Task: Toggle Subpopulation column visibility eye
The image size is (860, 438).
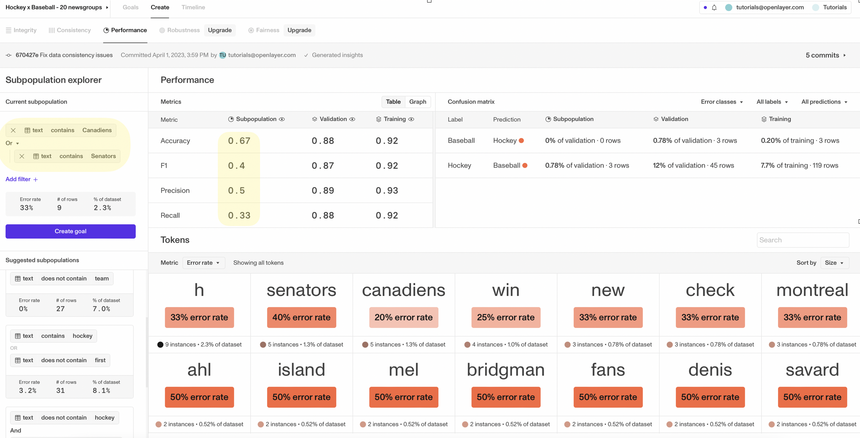Action: (282, 119)
